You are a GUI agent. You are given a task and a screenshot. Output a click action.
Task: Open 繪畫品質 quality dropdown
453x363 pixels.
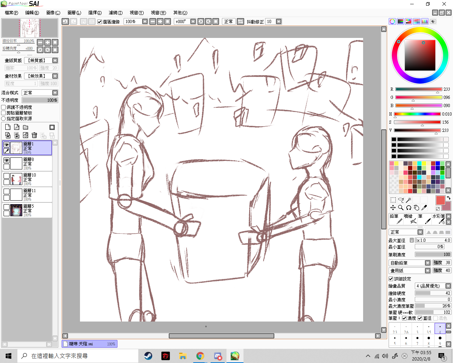pos(433,286)
